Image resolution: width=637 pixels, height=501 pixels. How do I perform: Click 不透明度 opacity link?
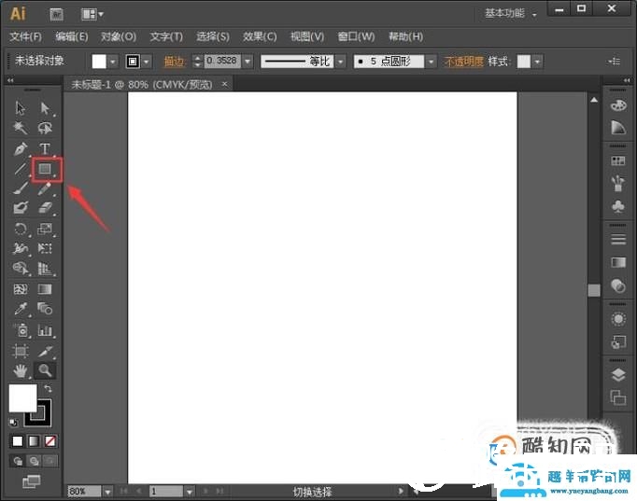463,62
